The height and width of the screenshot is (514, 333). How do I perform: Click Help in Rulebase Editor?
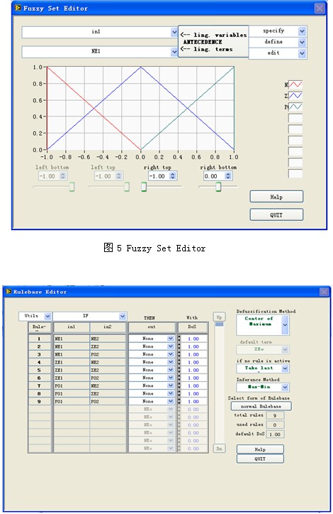click(x=260, y=449)
